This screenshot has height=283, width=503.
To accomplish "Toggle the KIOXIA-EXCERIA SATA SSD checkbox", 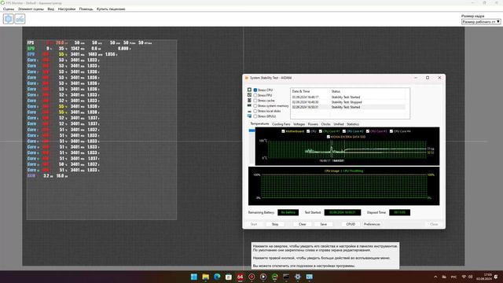I will 329,137.
